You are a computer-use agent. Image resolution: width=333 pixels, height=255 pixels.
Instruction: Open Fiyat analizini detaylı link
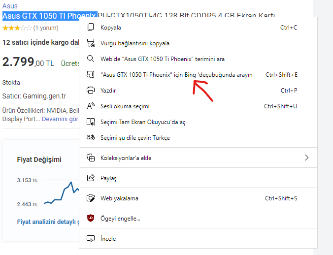[x=48, y=222]
